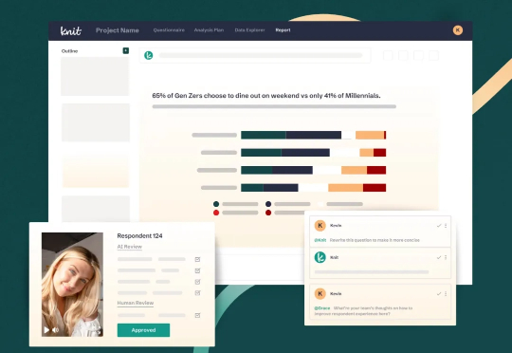Open the AI Review link

coord(130,247)
